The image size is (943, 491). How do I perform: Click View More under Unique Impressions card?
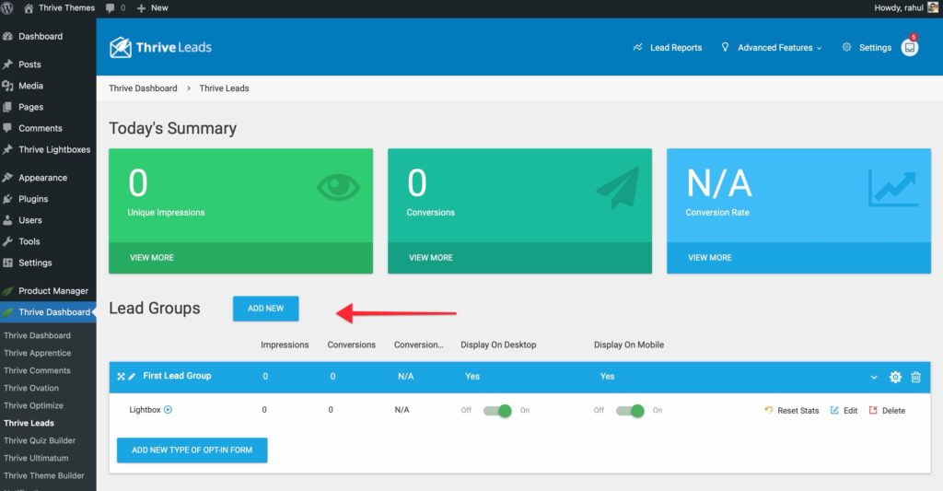tap(152, 258)
